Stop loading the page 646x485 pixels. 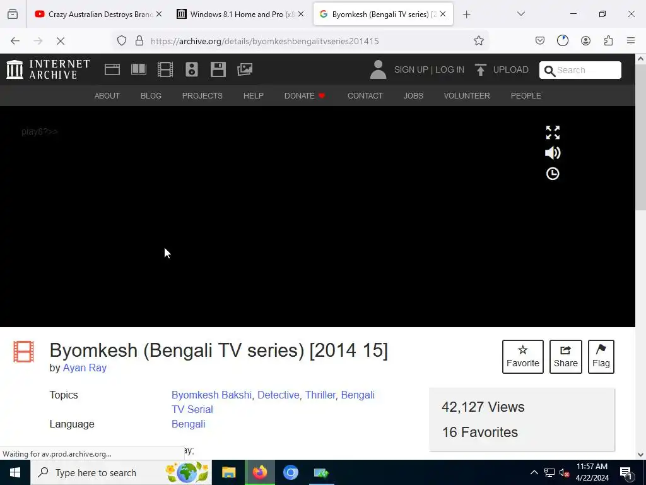(61, 41)
